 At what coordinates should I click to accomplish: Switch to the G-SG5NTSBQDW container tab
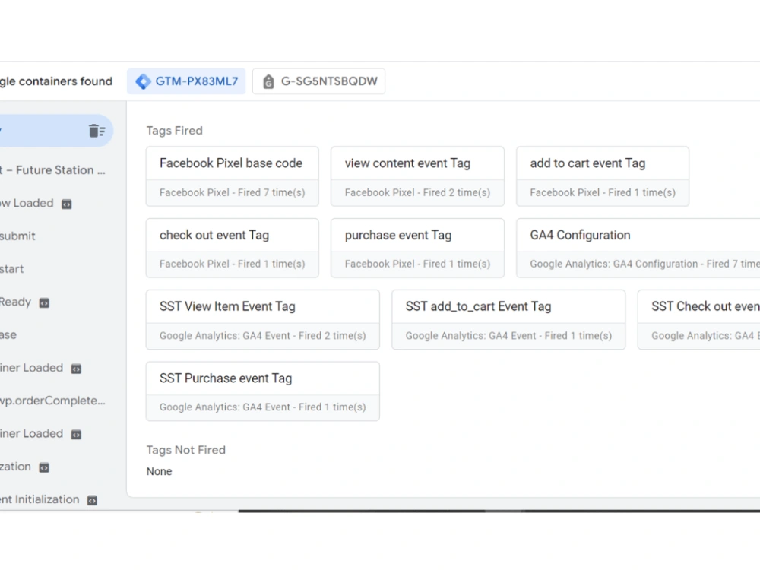click(x=319, y=81)
